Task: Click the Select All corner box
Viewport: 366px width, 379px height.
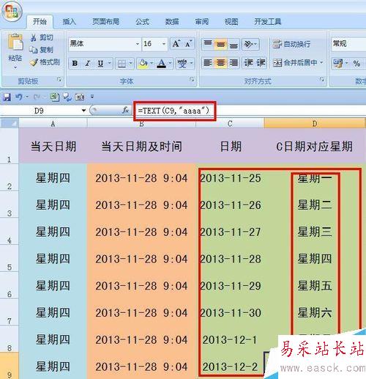Action: [10, 123]
